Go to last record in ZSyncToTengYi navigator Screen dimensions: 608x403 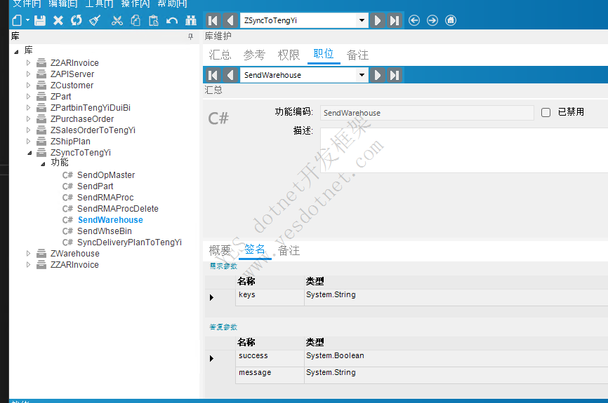click(x=395, y=20)
